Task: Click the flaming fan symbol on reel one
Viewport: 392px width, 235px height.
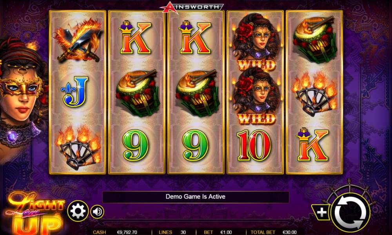Action: pyautogui.click(x=78, y=147)
